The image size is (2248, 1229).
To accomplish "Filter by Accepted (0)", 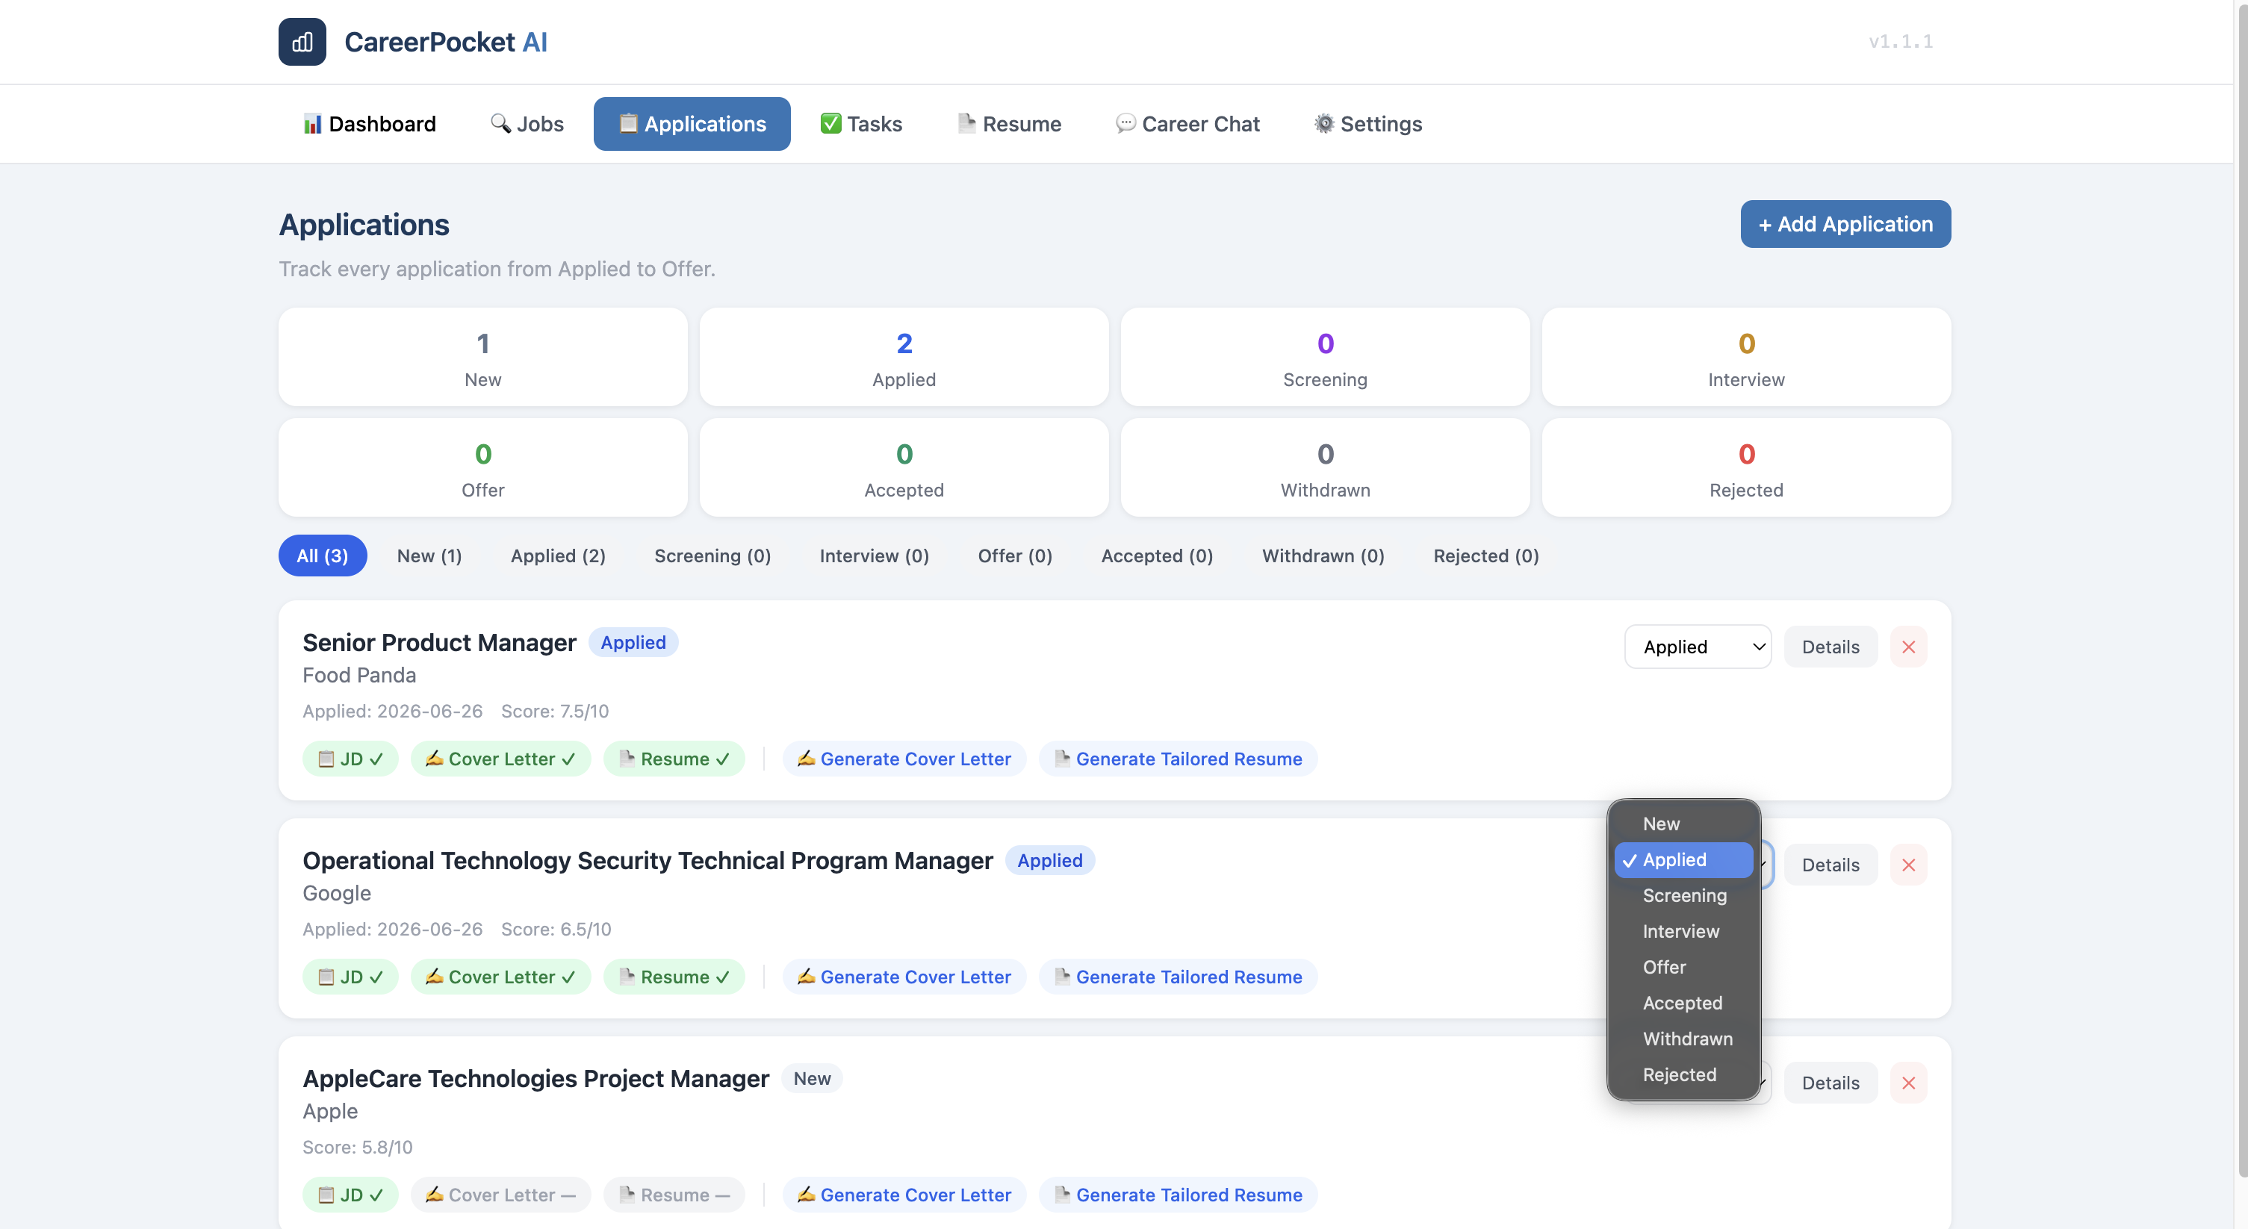I will point(1157,556).
